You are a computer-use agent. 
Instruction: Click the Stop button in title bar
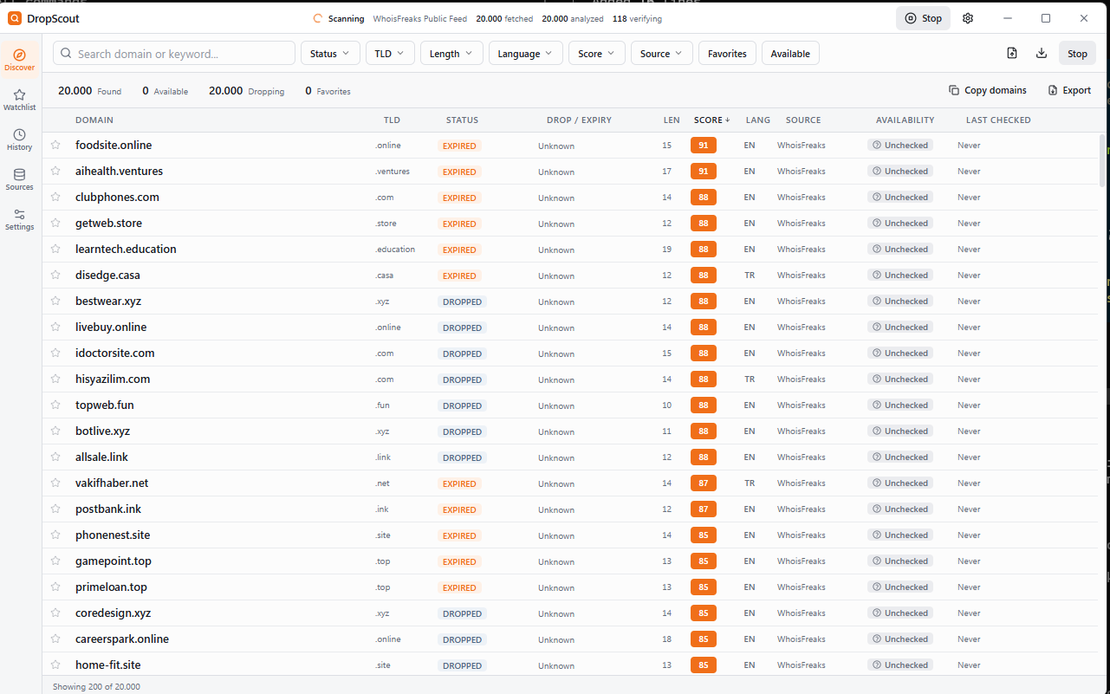[x=923, y=18]
